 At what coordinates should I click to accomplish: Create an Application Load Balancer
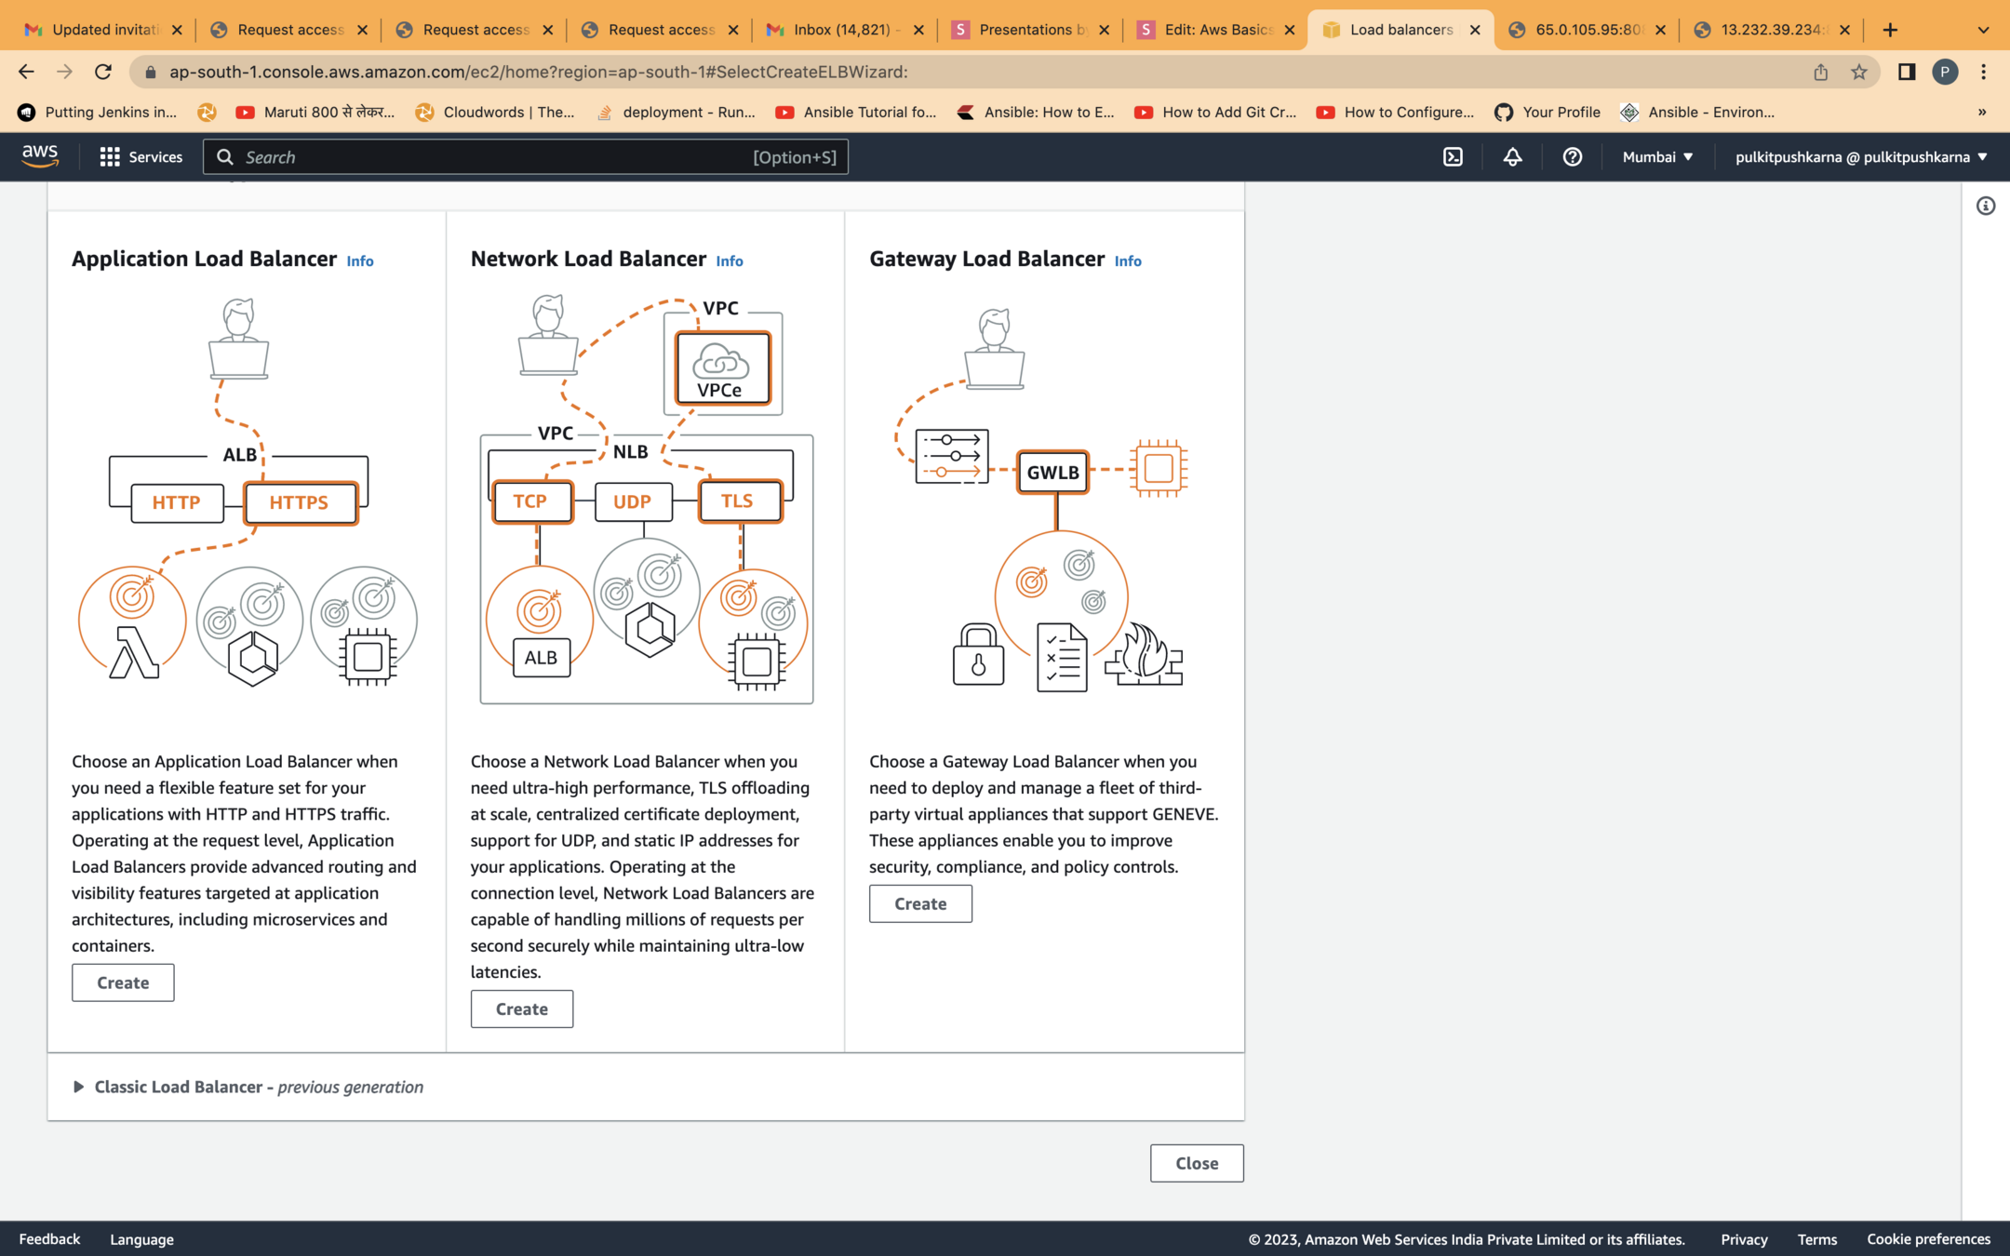123,982
